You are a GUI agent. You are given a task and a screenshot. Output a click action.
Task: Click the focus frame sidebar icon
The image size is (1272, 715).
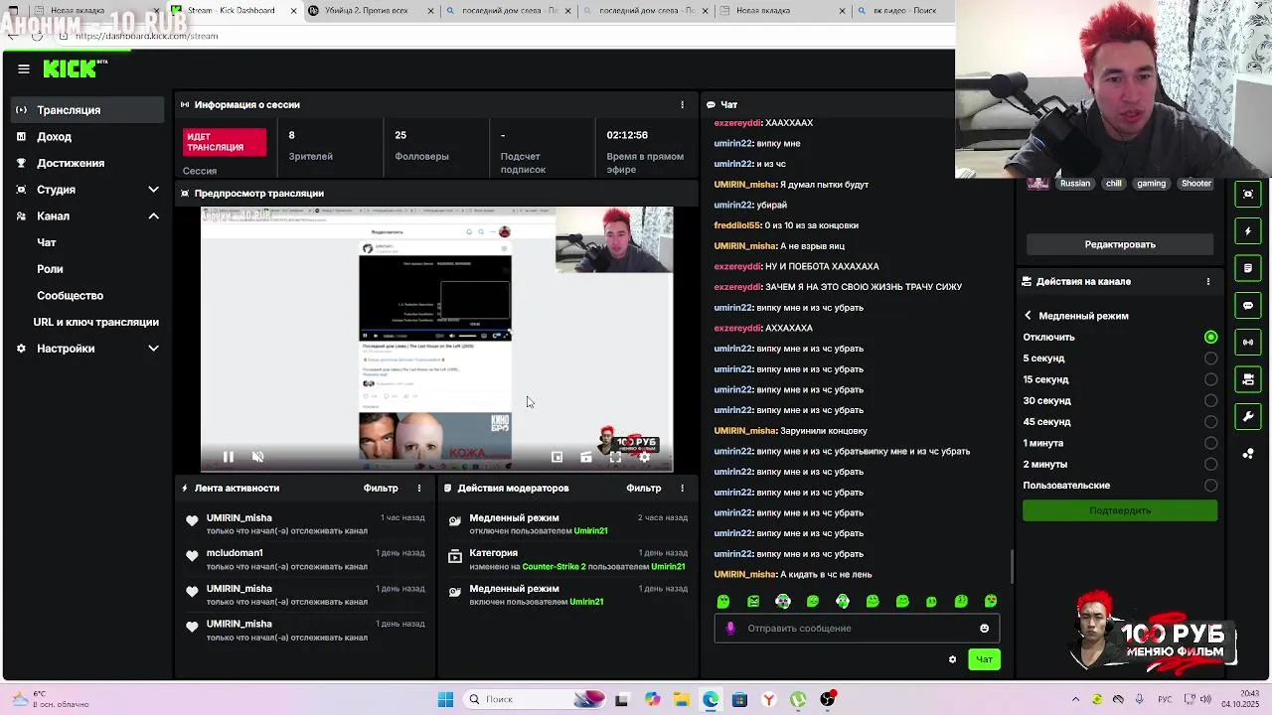pyautogui.click(x=1248, y=194)
